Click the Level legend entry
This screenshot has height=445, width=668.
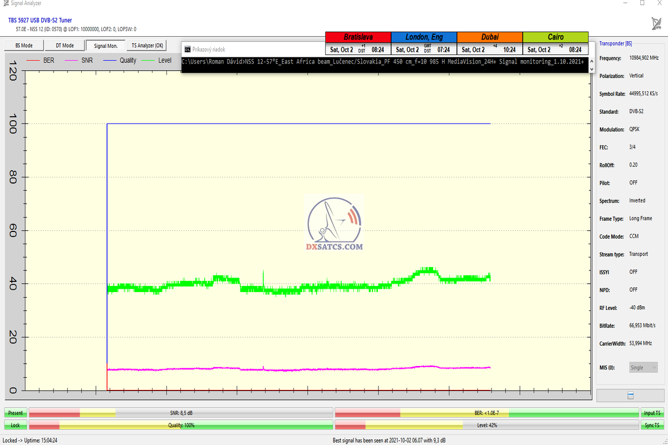coord(156,61)
